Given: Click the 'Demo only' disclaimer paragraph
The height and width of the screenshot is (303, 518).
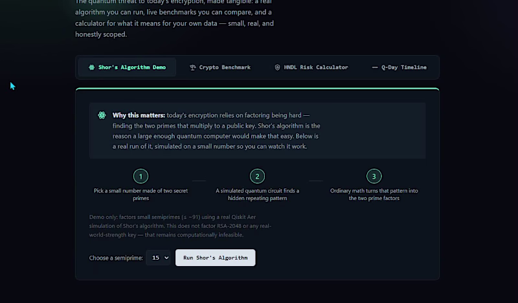Looking at the screenshot, I should (181, 226).
